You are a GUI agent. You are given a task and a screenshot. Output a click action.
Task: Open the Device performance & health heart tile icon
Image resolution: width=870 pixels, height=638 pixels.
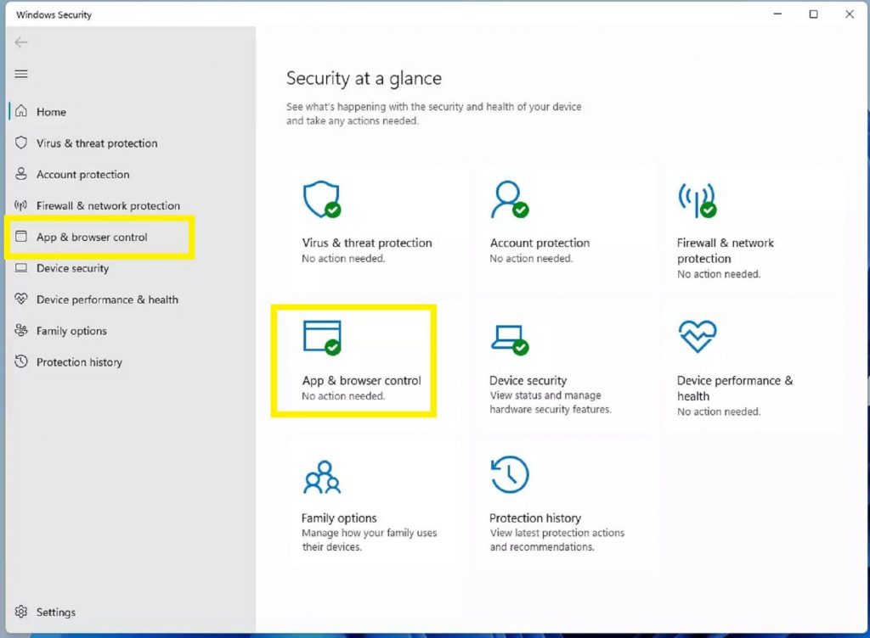(697, 337)
